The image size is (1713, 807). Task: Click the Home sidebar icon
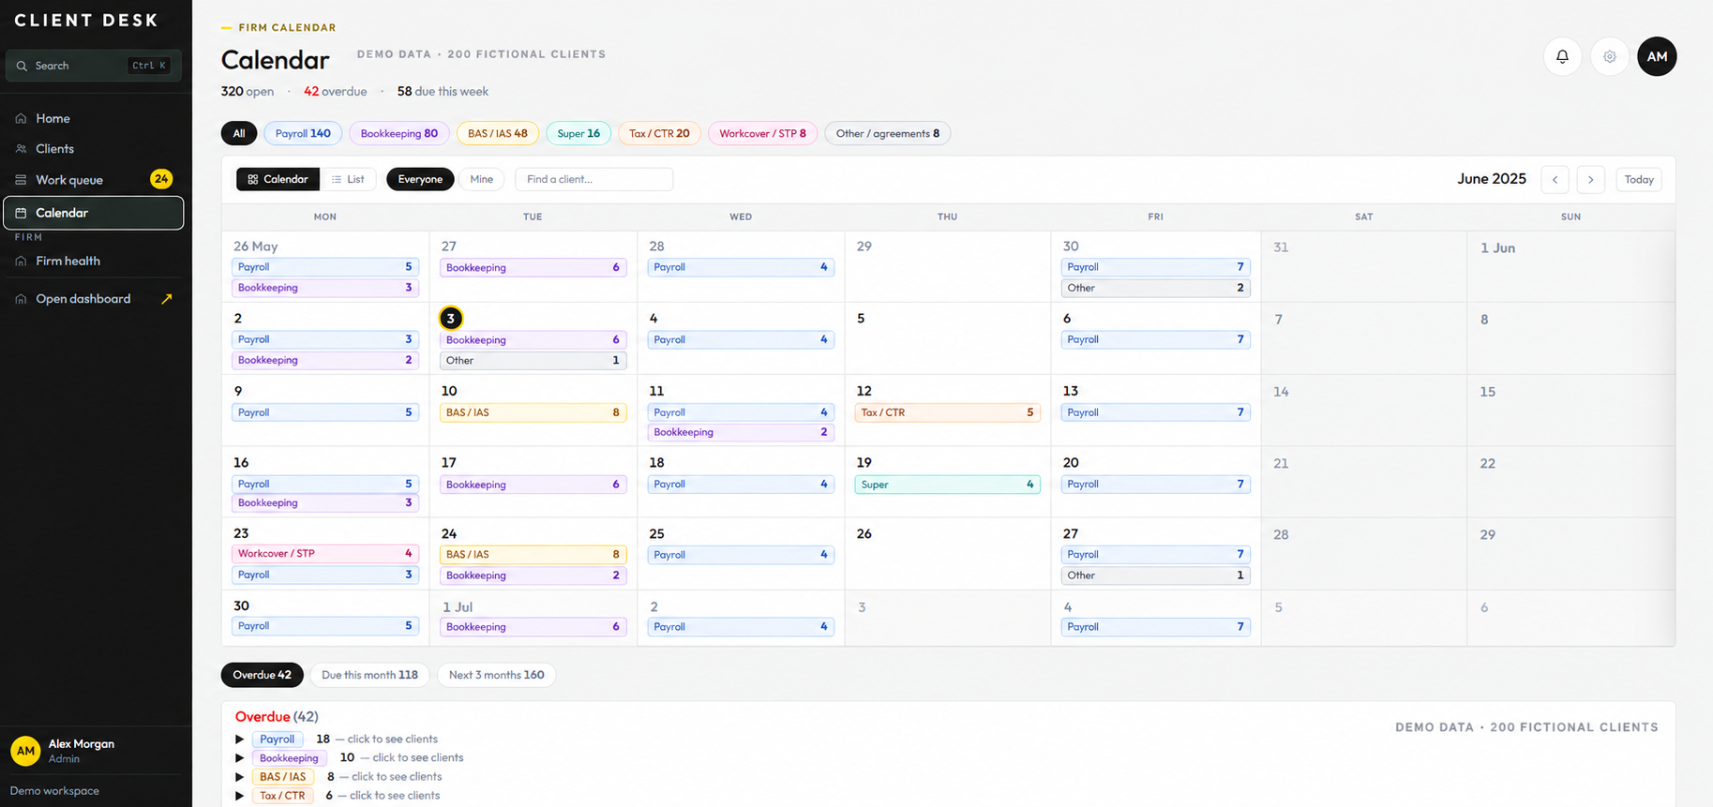pos(21,119)
